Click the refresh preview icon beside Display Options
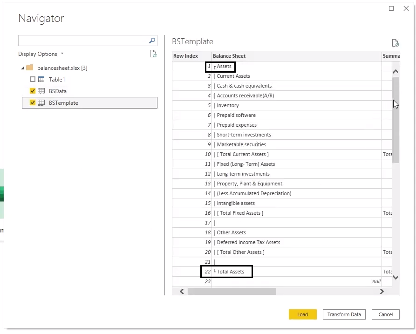This screenshot has width=416, height=334. pos(153,54)
